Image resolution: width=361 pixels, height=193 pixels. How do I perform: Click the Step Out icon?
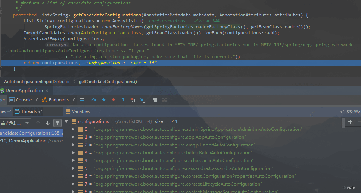(x=123, y=100)
